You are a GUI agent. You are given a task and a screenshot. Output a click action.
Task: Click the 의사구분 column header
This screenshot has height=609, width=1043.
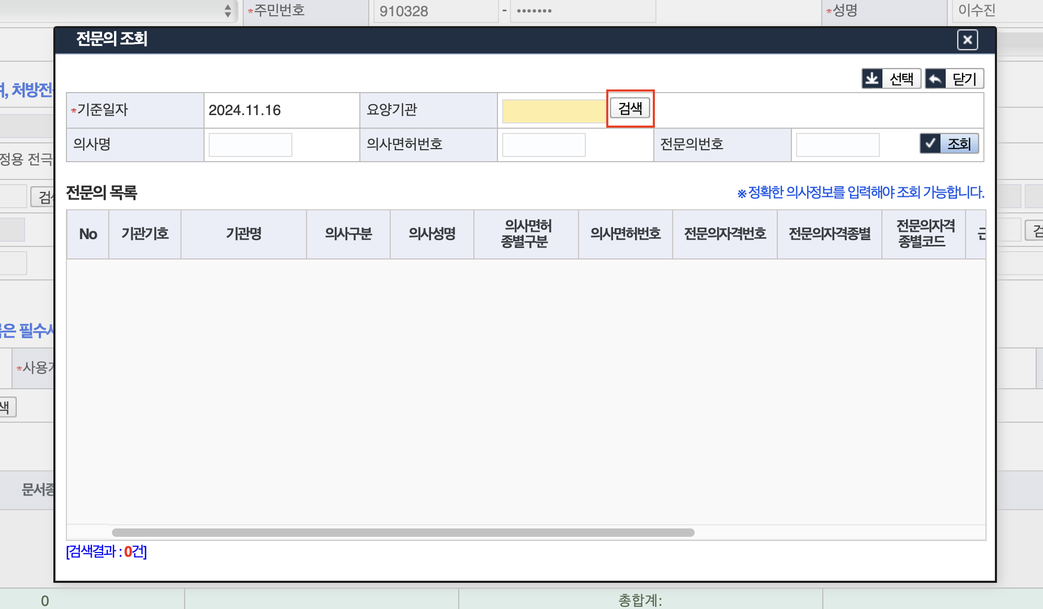[x=348, y=234]
